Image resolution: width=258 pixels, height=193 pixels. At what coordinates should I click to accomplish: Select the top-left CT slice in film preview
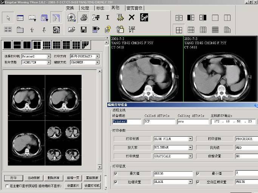[26, 98]
